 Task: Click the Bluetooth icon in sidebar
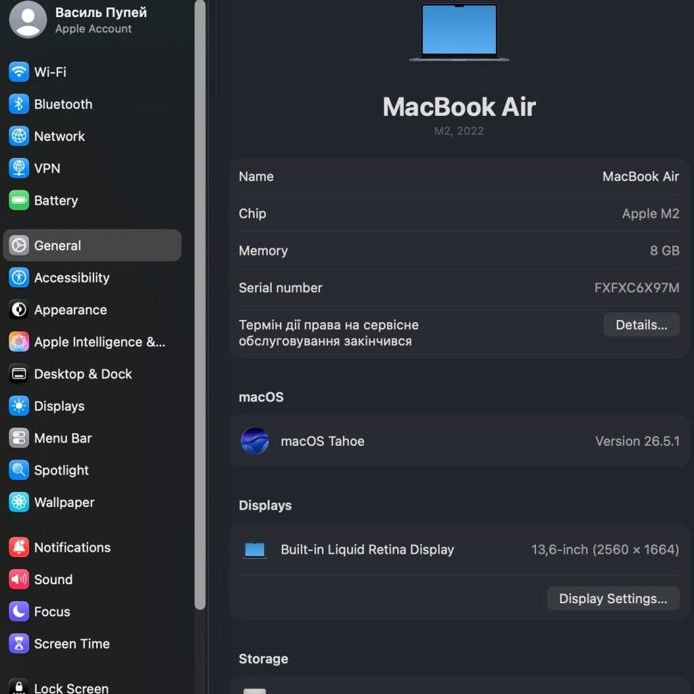pos(18,104)
